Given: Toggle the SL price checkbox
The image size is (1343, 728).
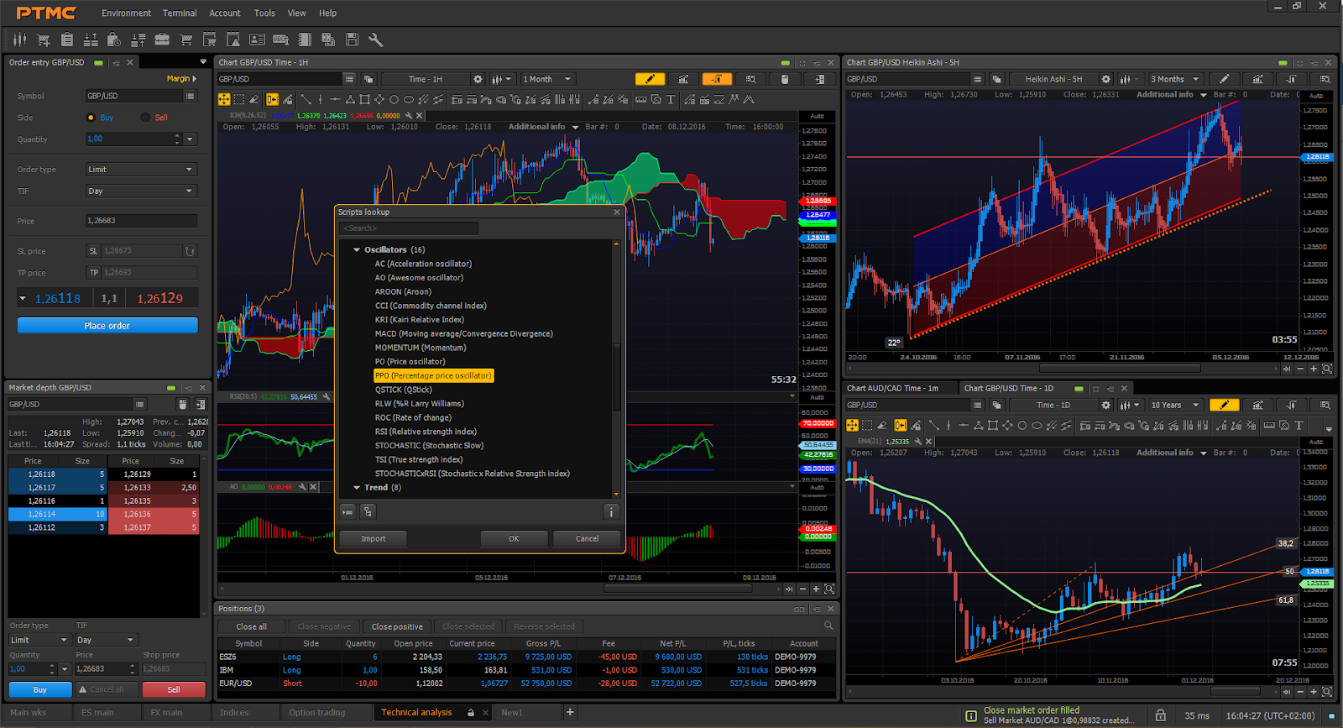Looking at the screenshot, I should click(x=93, y=251).
